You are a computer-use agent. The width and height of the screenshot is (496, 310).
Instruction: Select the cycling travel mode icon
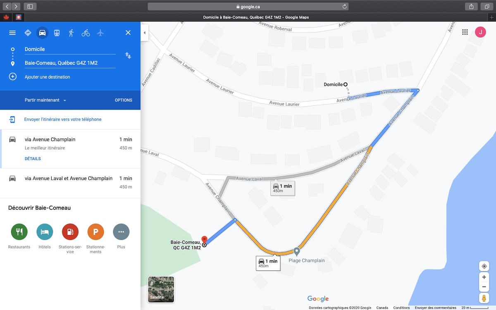coord(86,33)
